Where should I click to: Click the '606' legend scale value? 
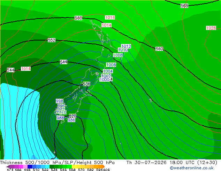pos(106,170)
